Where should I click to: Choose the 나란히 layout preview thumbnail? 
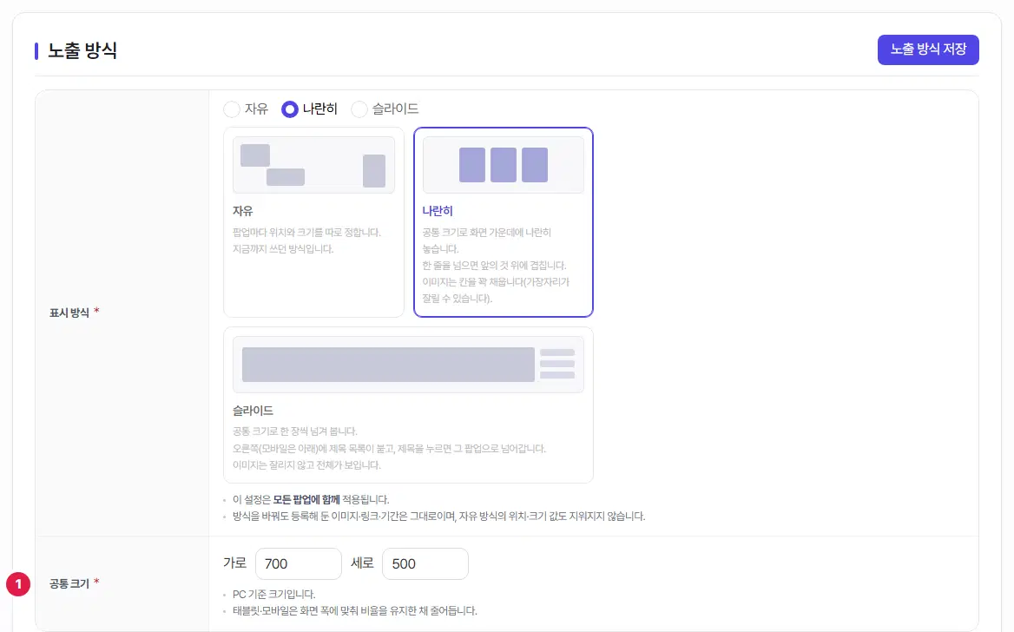pos(504,165)
